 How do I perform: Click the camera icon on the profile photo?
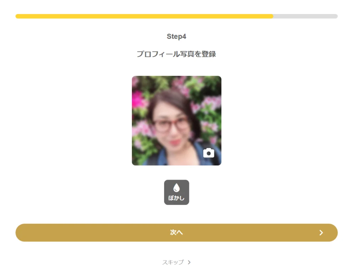[x=209, y=153]
